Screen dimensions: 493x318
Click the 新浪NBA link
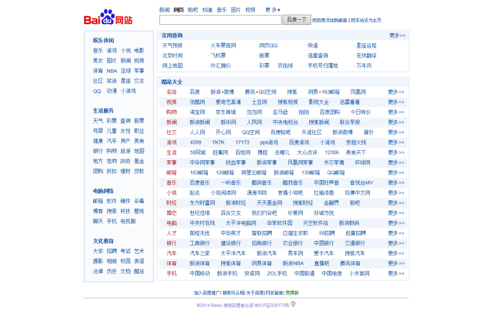tap(293, 263)
